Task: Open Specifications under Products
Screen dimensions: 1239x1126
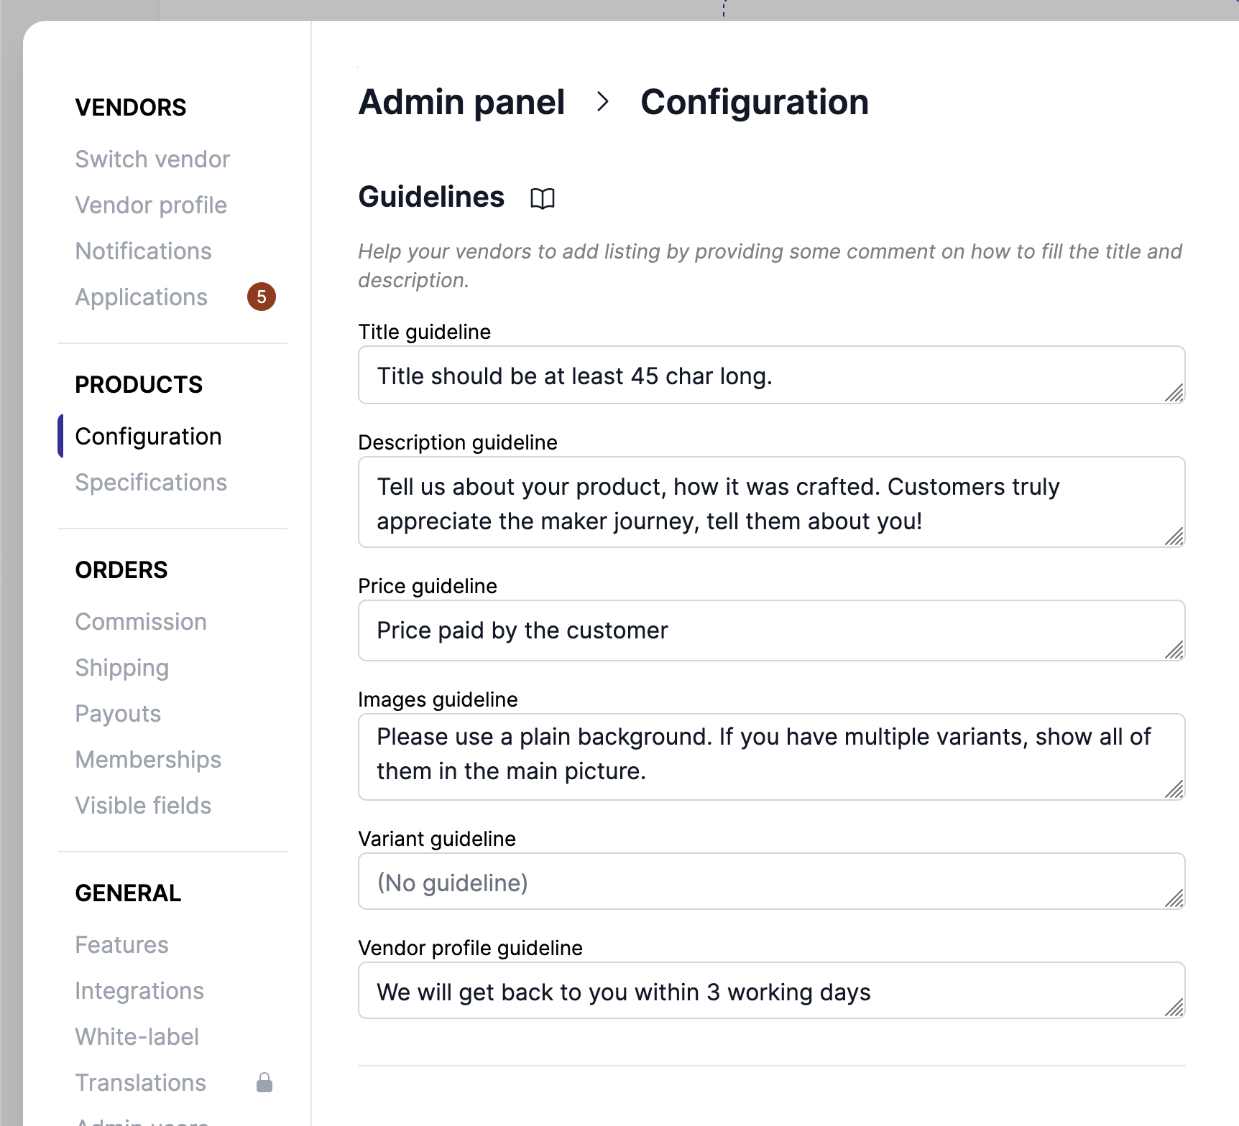Action: coord(151,483)
